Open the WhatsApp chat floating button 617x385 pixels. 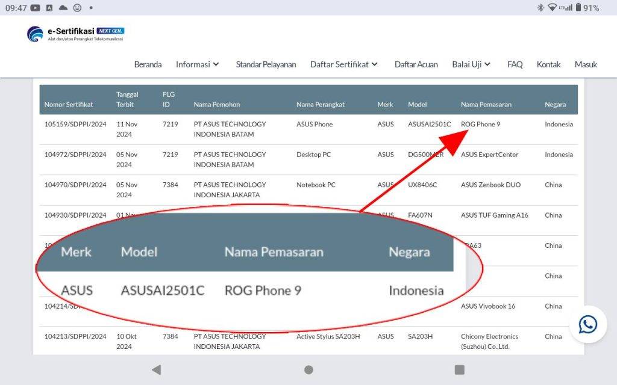click(x=588, y=324)
